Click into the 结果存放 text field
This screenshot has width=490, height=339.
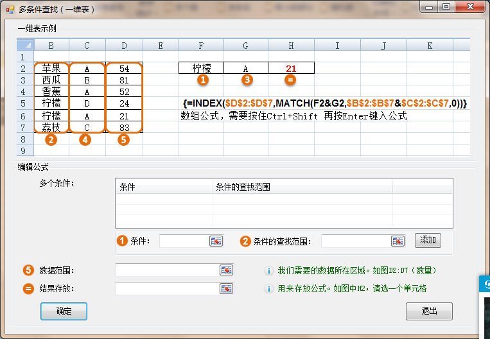(x=167, y=288)
